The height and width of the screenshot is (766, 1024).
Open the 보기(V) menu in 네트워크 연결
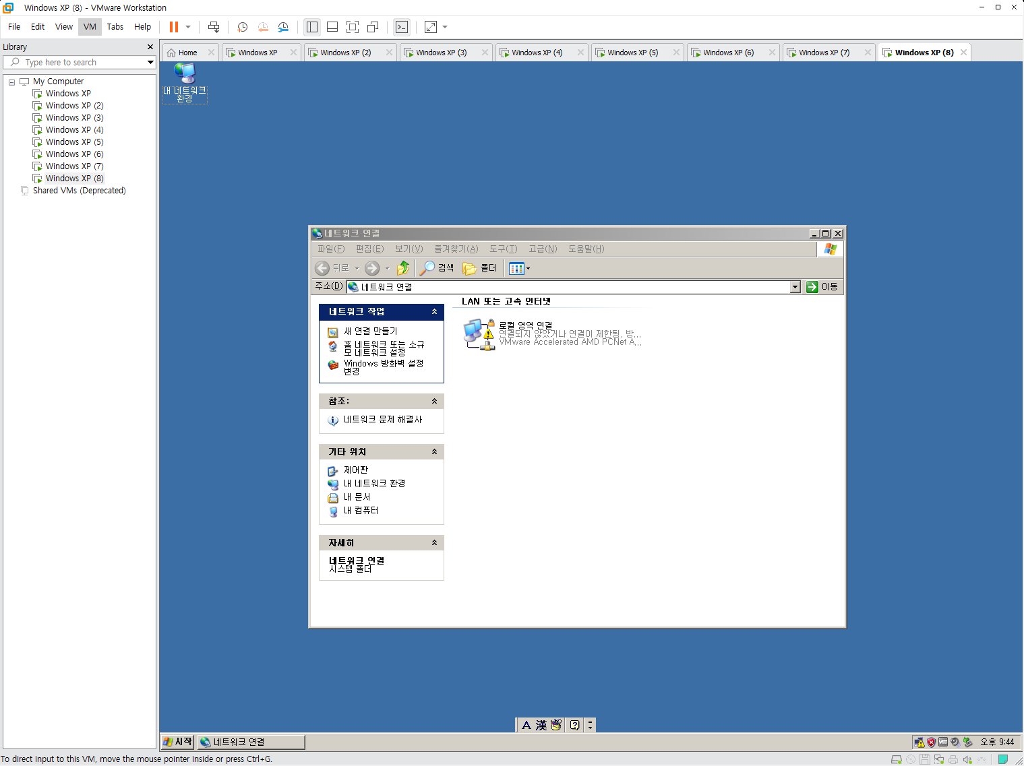coord(409,249)
